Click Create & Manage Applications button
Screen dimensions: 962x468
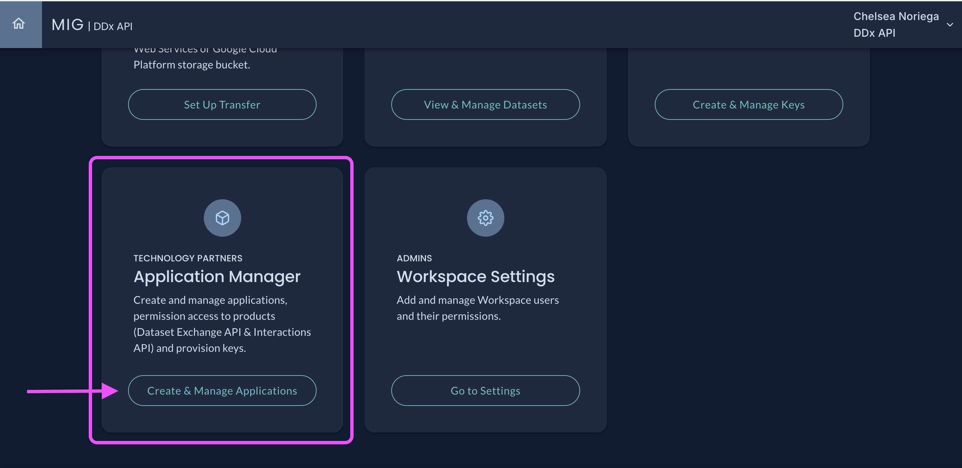[222, 391]
